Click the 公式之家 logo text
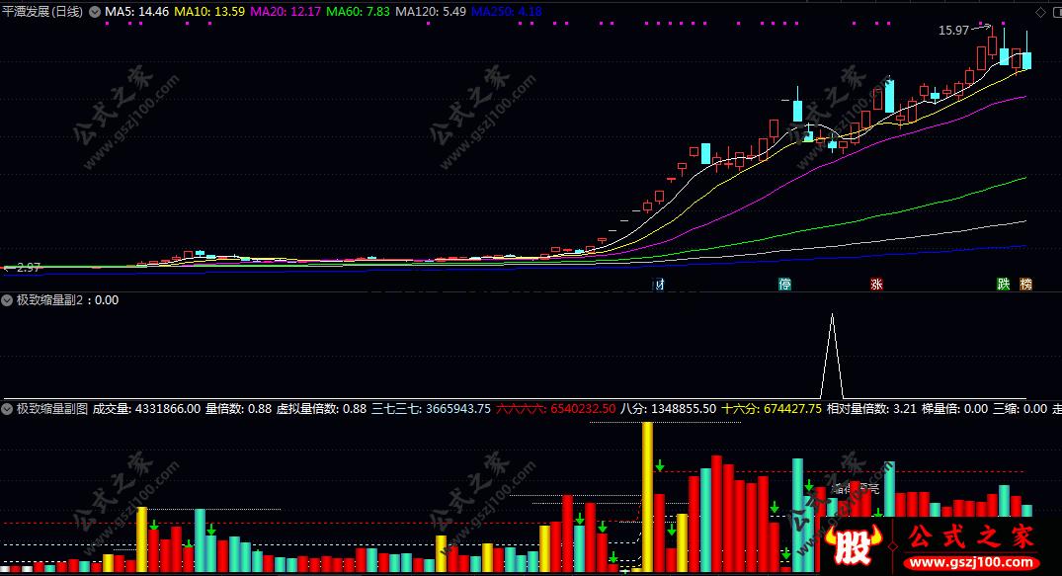The image size is (1062, 576). coord(971,537)
